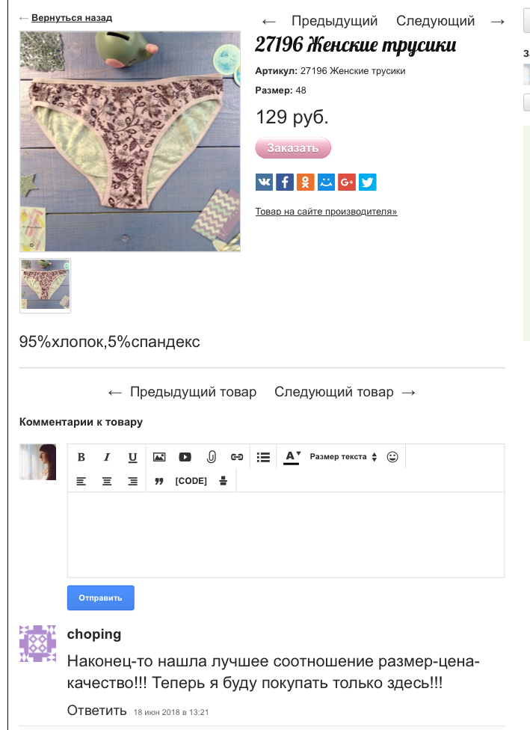
Task: Open Размер текста size dropdown
Action: (343, 457)
